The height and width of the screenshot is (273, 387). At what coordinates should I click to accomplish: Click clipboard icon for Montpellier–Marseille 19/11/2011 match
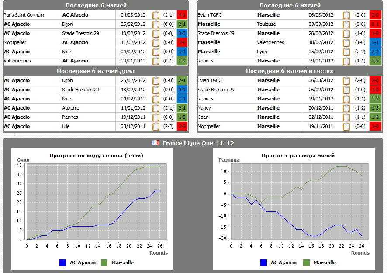coord(346,126)
